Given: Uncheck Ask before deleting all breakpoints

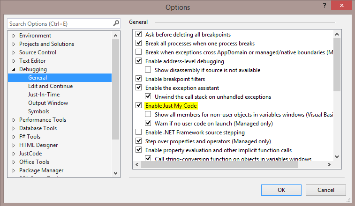Looking at the screenshot, I should tap(138, 35).
